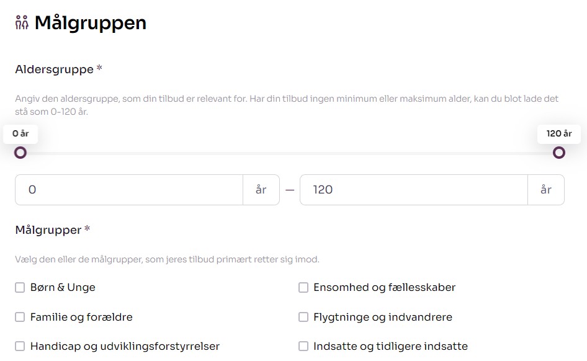587x361 pixels.
Task: Focus the maximum age field showing 120
Action: pos(413,190)
